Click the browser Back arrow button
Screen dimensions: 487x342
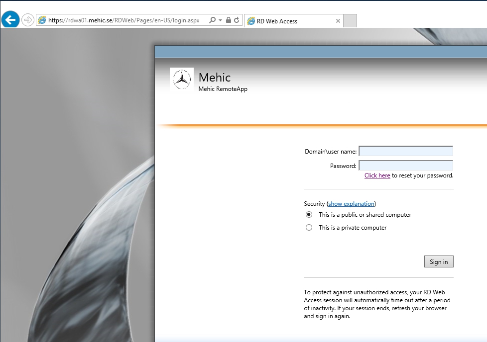click(x=10, y=20)
